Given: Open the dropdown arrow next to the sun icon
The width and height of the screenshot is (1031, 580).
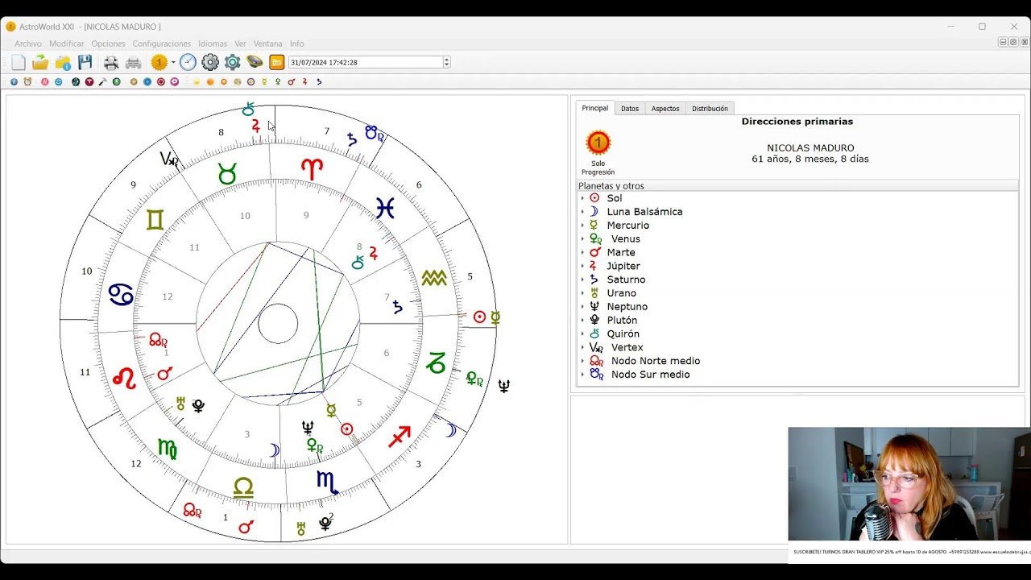Looking at the screenshot, I should (172, 61).
